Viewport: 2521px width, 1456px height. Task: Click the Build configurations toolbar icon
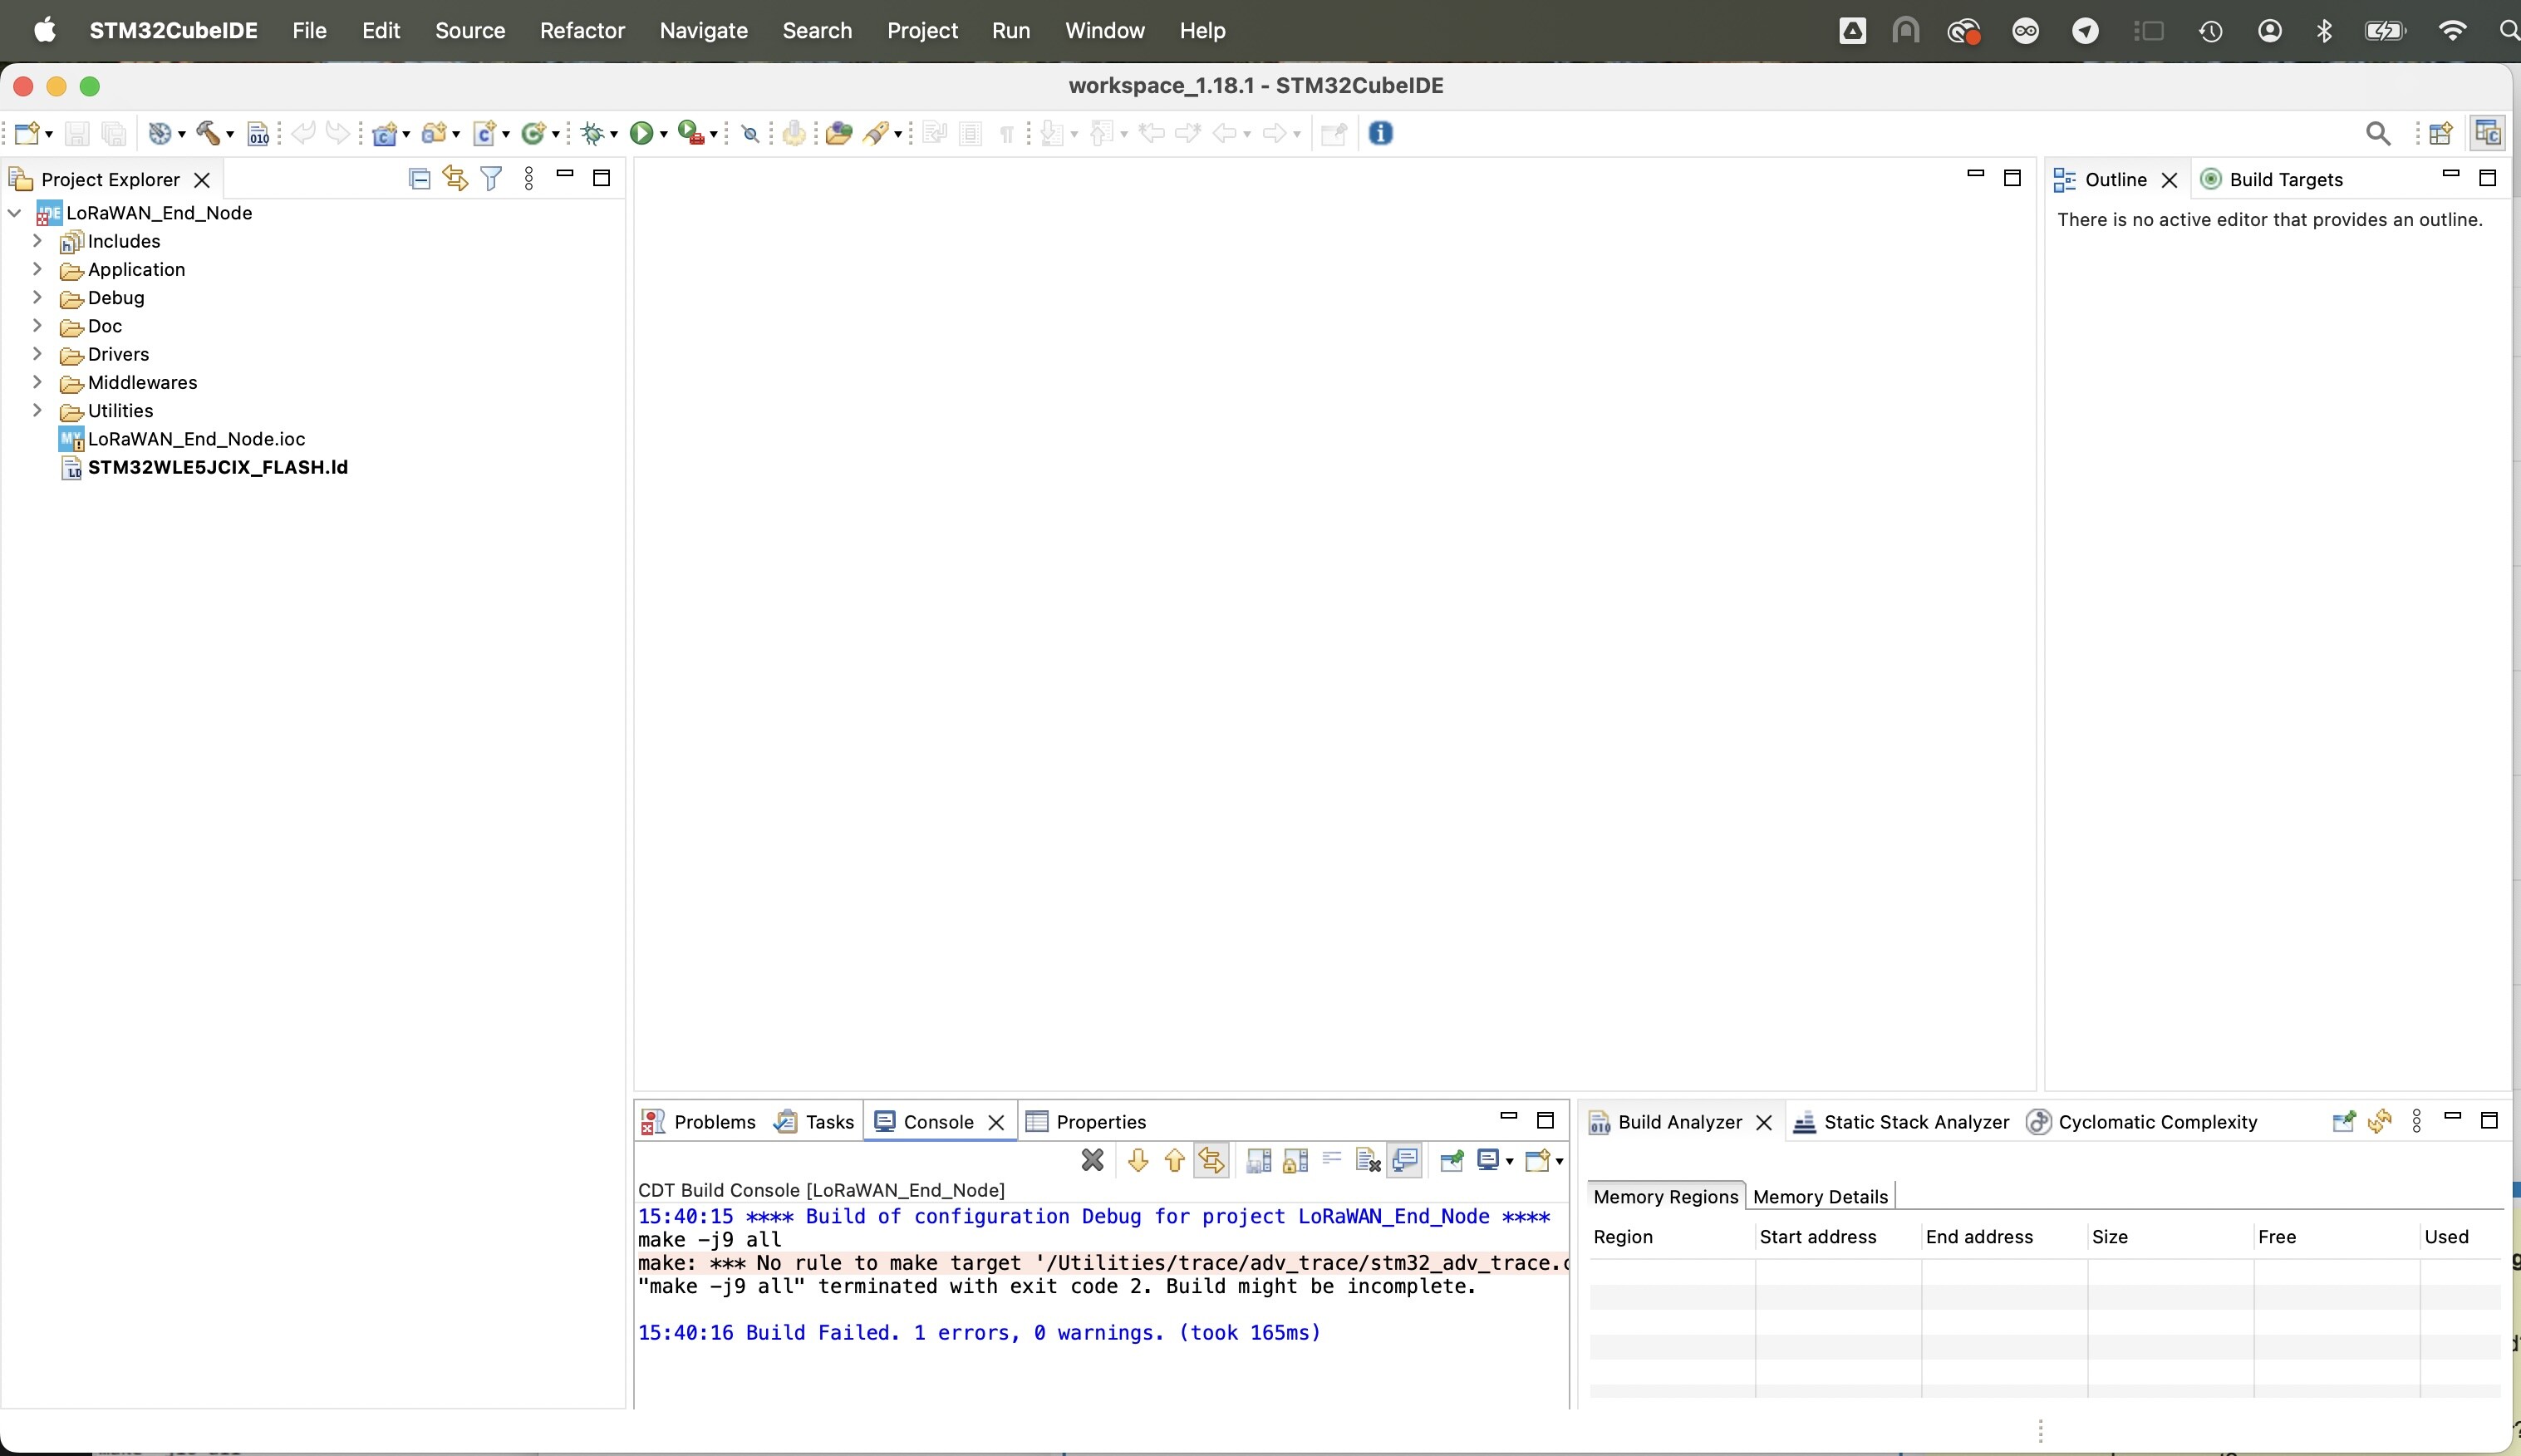(x=160, y=133)
